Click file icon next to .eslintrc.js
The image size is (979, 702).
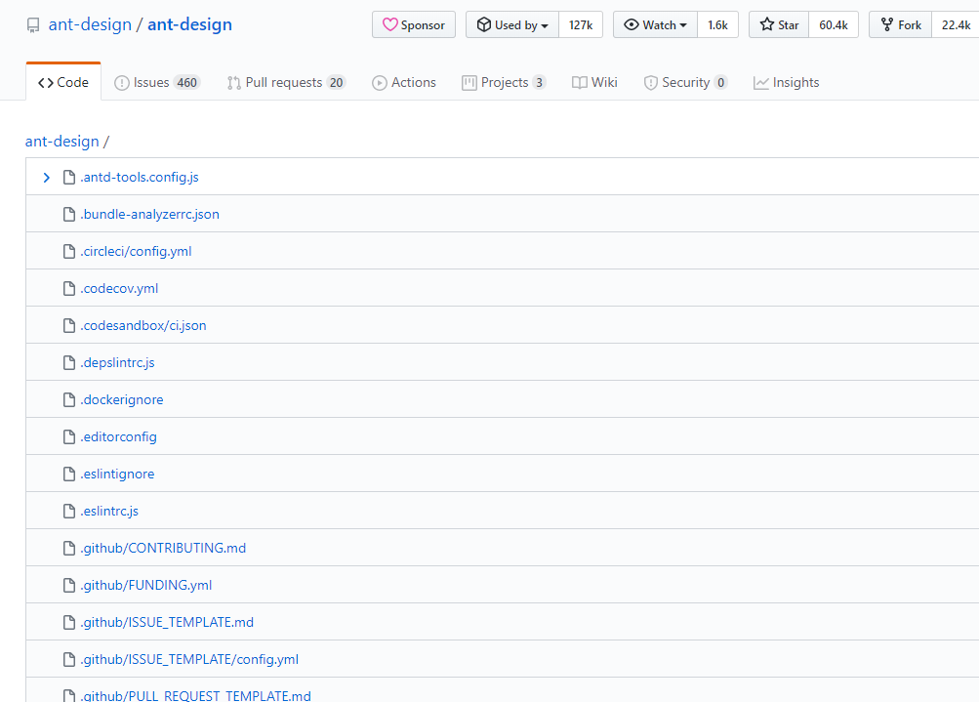69,511
